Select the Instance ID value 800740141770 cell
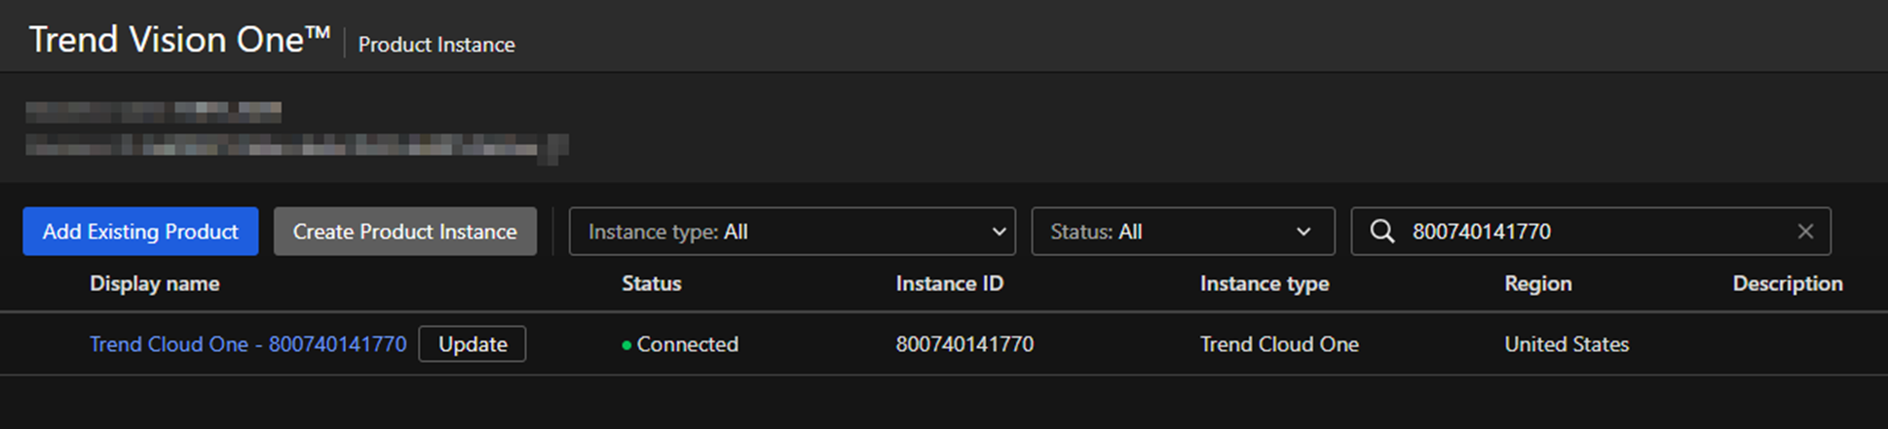Viewport: 1888px width, 429px height. pos(964,344)
